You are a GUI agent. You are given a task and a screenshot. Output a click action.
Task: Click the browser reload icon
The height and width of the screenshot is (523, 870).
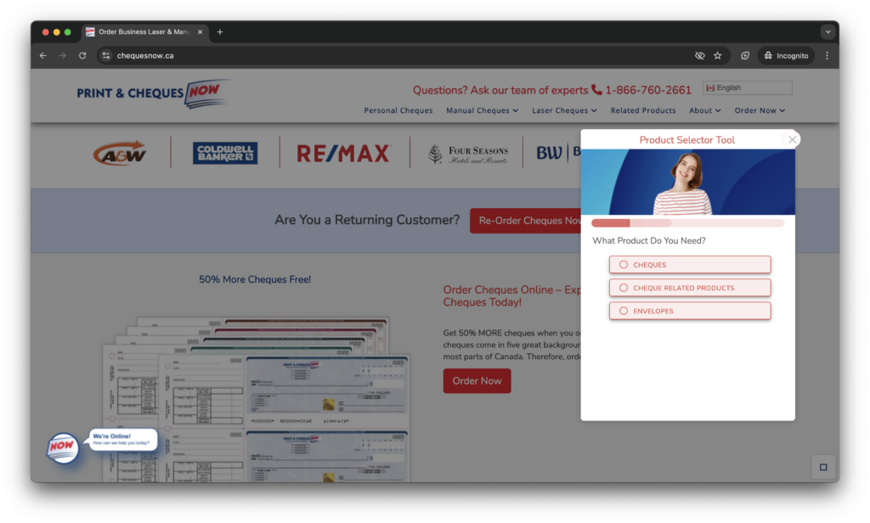(82, 55)
